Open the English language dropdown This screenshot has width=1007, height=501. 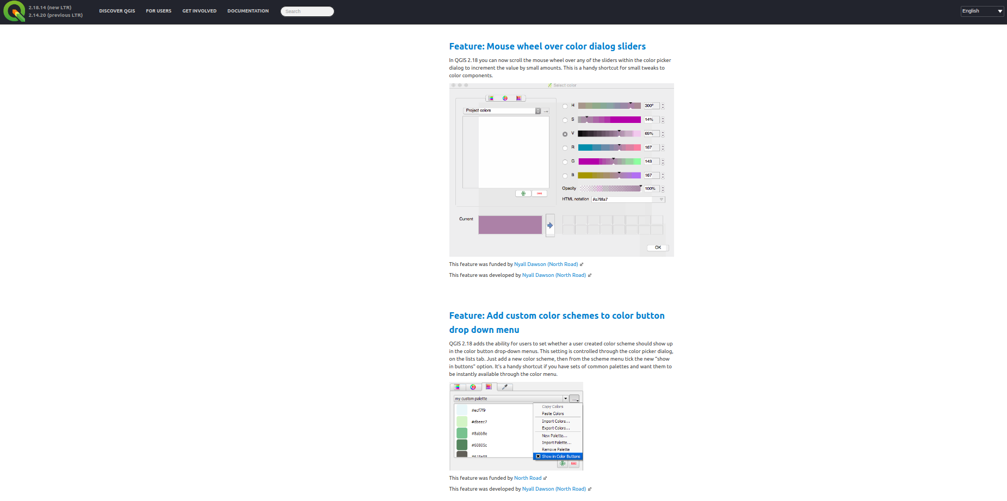(x=982, y=11)
